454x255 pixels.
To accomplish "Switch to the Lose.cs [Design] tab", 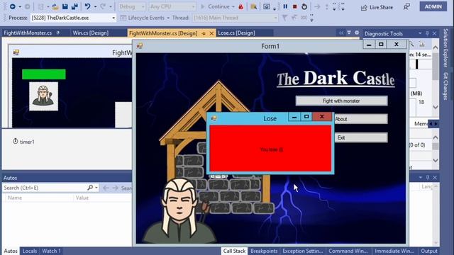I will [236, 33].
